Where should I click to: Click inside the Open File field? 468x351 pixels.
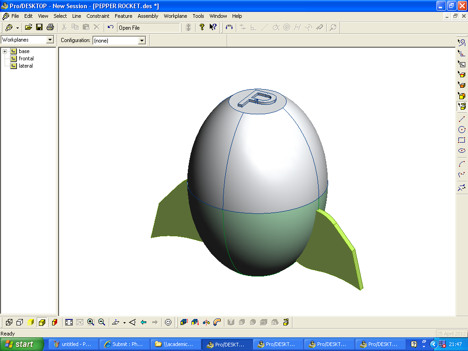[x=146, y=27]
